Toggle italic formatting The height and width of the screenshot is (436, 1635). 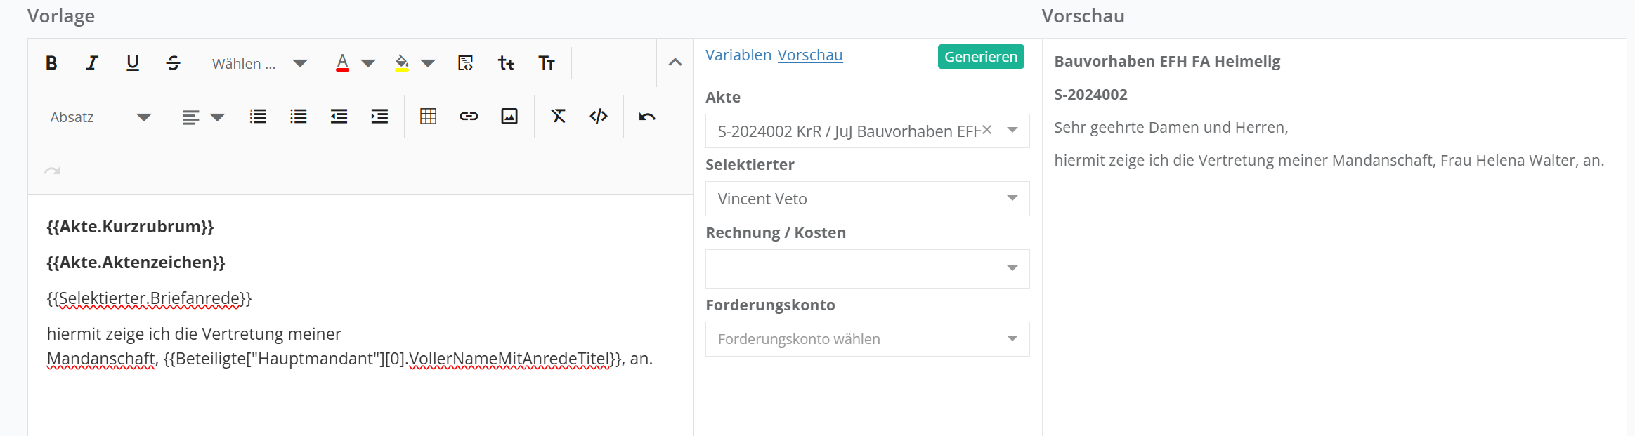coord(91,63)
